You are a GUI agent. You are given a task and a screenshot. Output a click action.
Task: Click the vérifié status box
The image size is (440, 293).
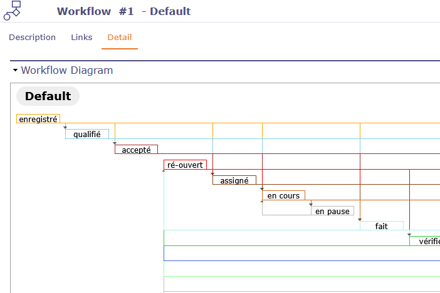coord(426,241)
